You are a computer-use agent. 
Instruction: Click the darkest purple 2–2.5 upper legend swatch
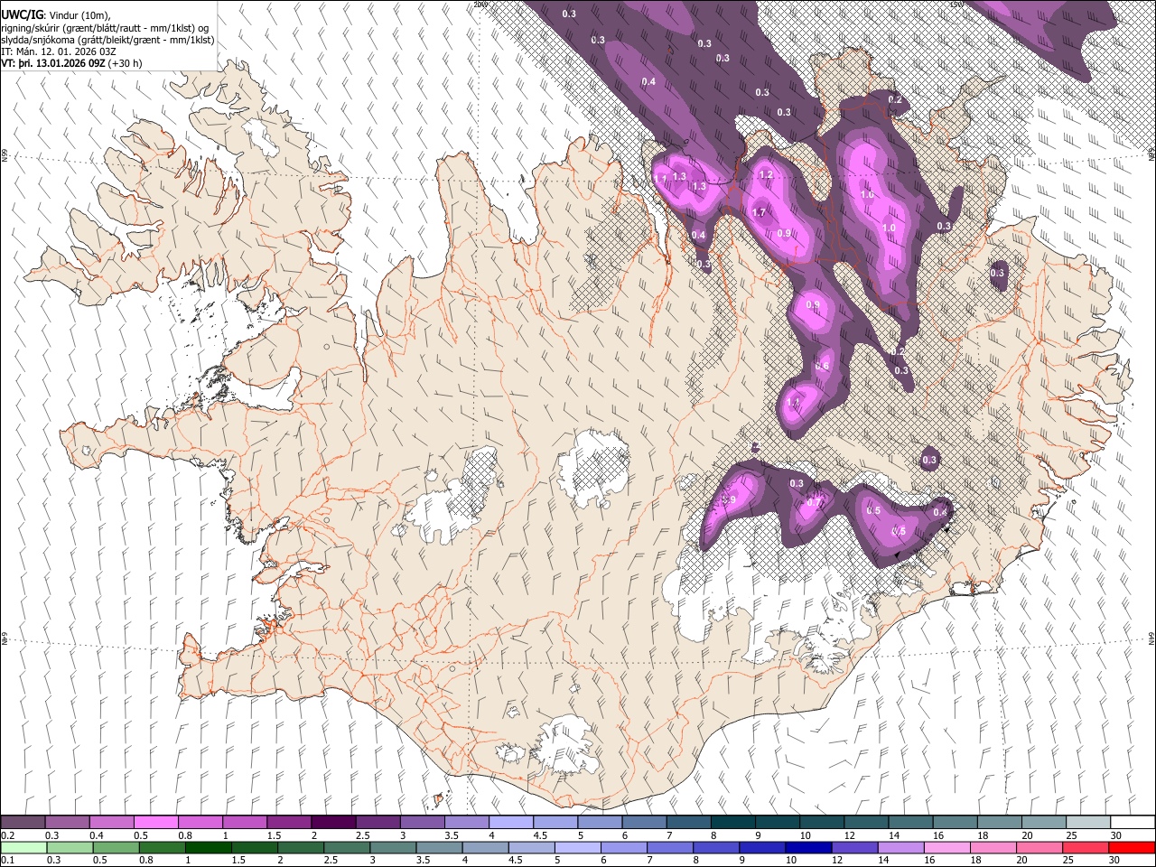coord(333,822)
